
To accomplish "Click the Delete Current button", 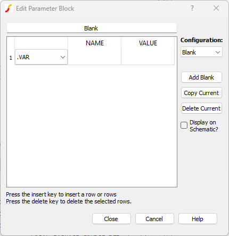I will click(x=201, y=108).
